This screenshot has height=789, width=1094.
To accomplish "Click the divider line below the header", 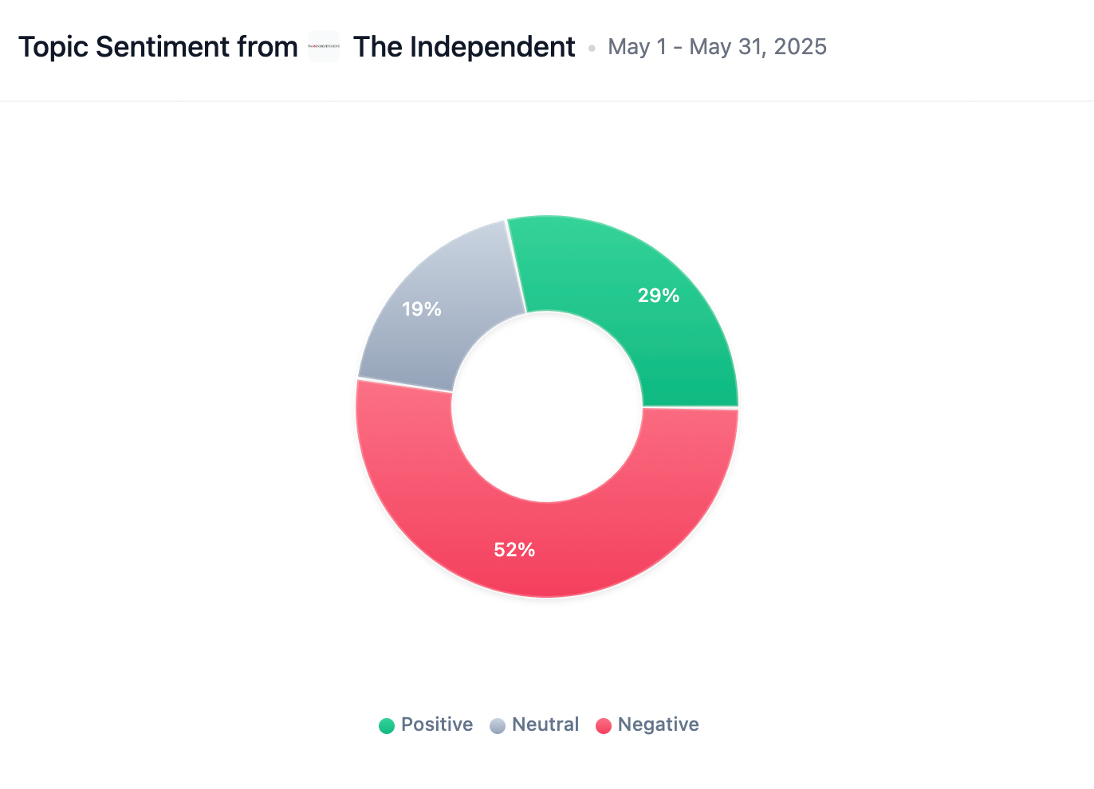I will 547,101.
